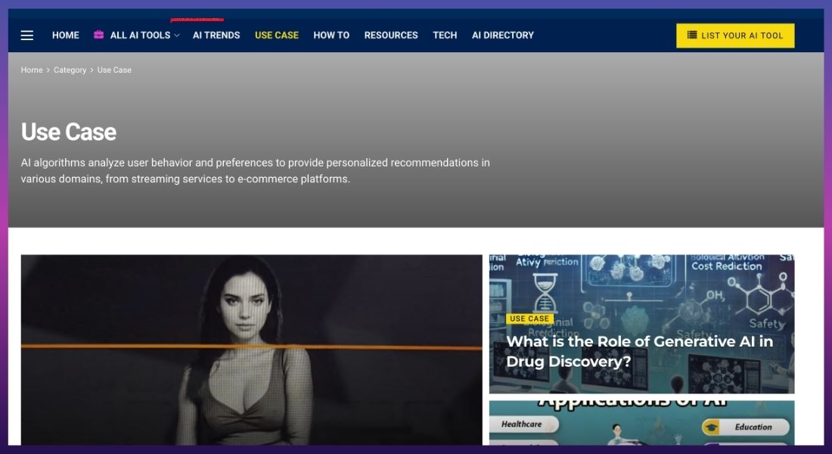This screenshot has height=454, width=832.
Task: Click the yellow USE CASE category tag
Action: pos(530,319)
